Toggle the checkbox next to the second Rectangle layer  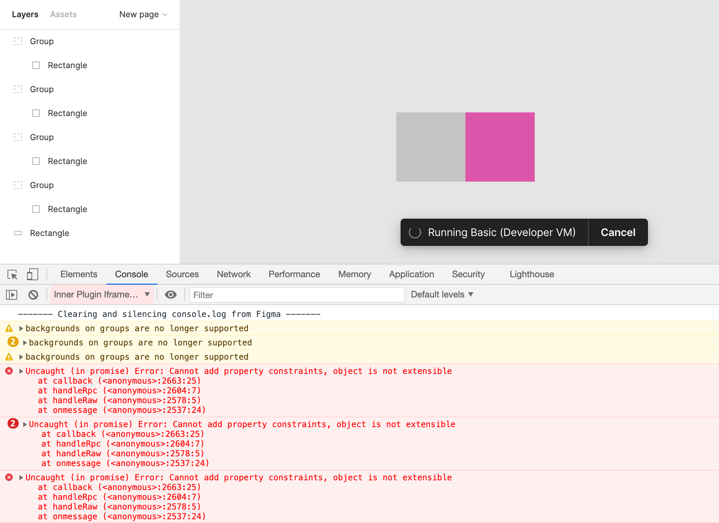point(36,113)
